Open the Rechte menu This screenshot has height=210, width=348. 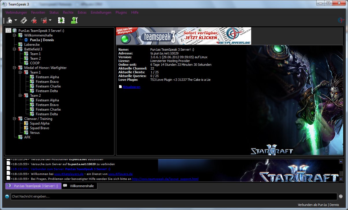pos(68,12)
